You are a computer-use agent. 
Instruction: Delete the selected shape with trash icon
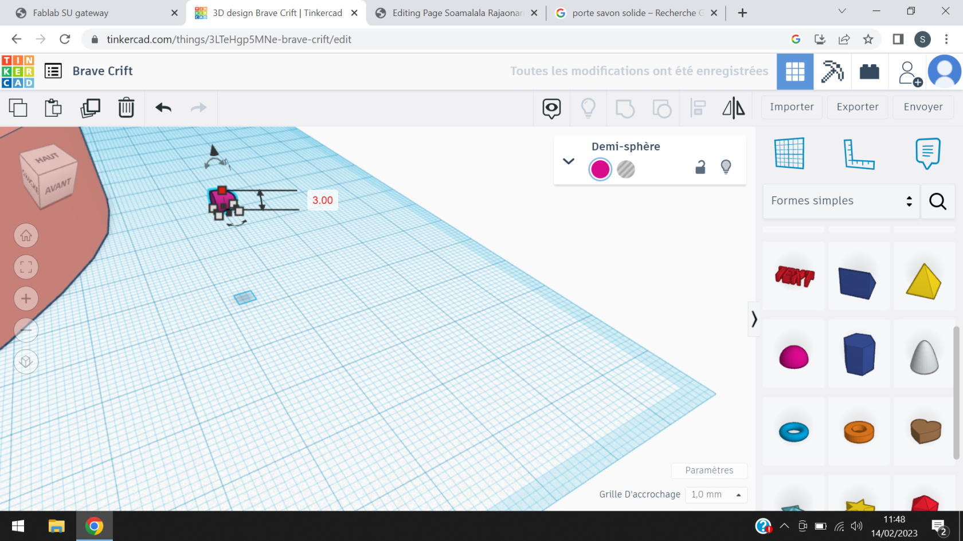pyautogui.click(x=126, y=108)
